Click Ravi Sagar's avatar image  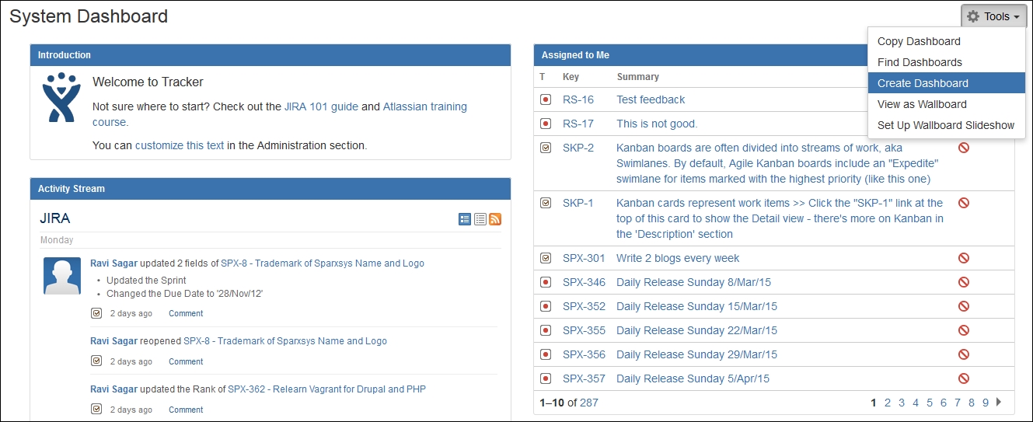pos(62,276)
